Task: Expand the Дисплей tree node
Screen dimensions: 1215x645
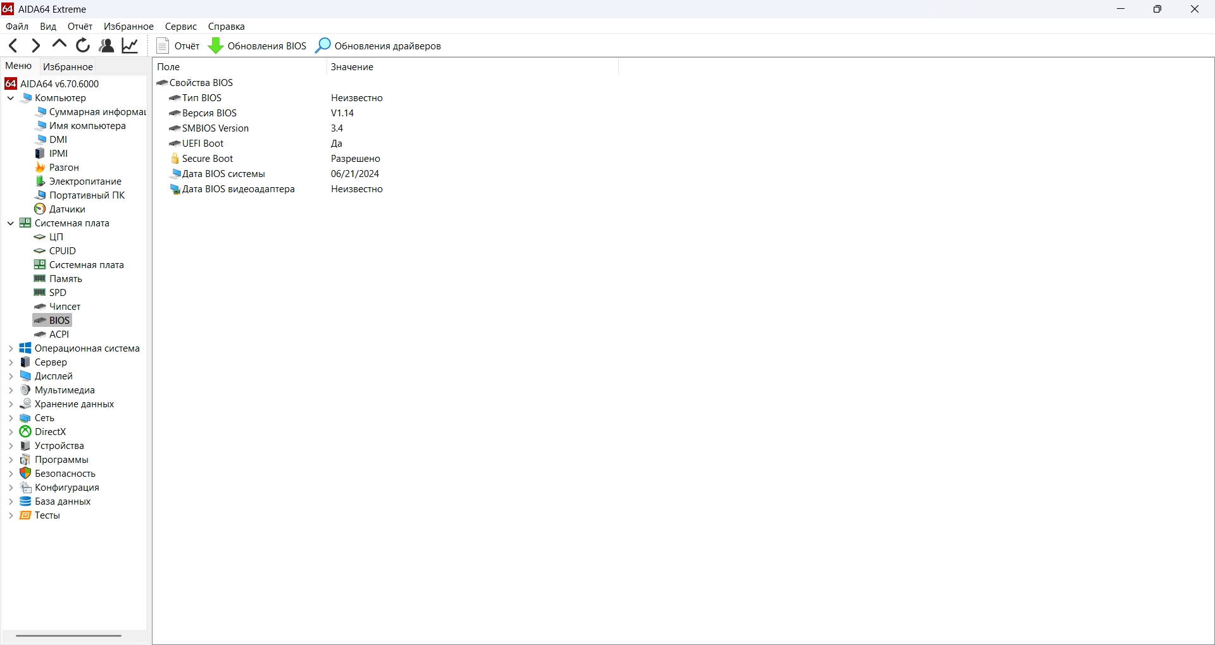Action: click(x=11, y=376)
